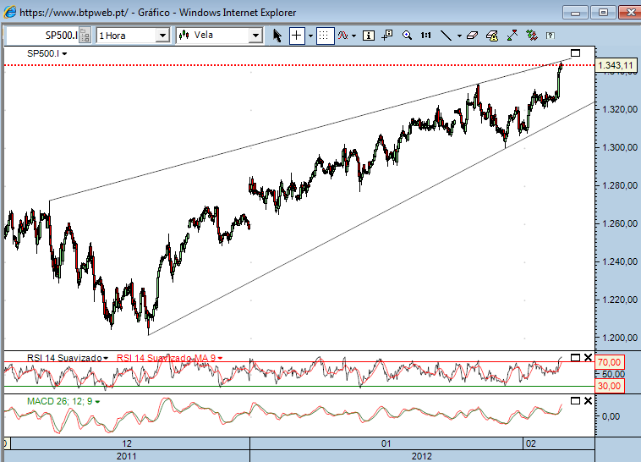Click the green and red arrows chart icon
641x462 pixels.
coord(532,36)
